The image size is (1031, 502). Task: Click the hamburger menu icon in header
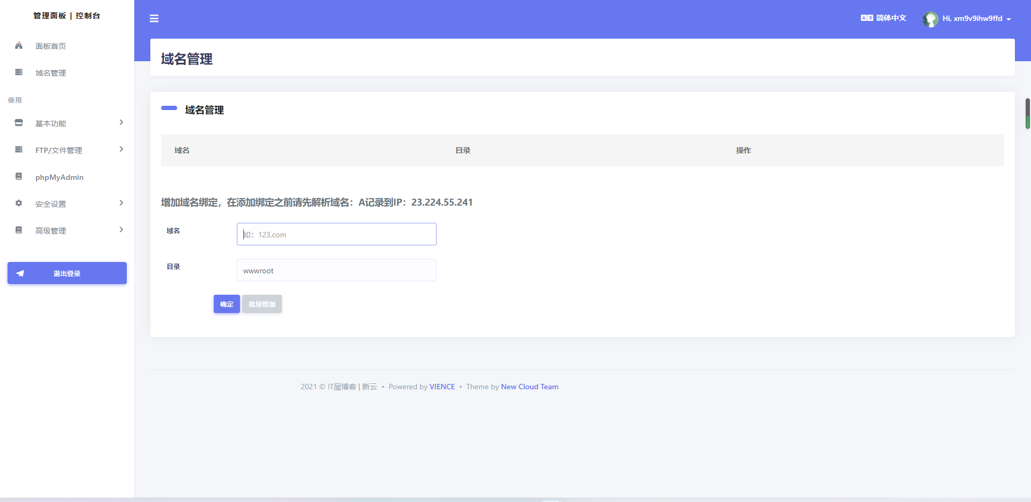coord(154,19)
